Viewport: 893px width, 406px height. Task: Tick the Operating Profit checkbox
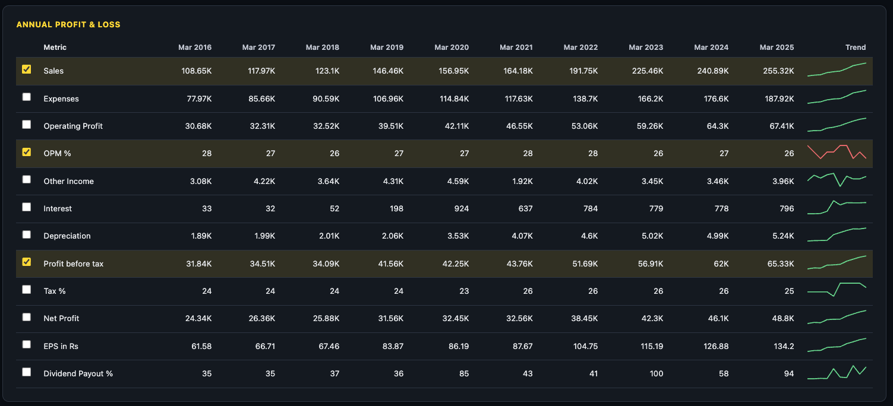[26, 125]
